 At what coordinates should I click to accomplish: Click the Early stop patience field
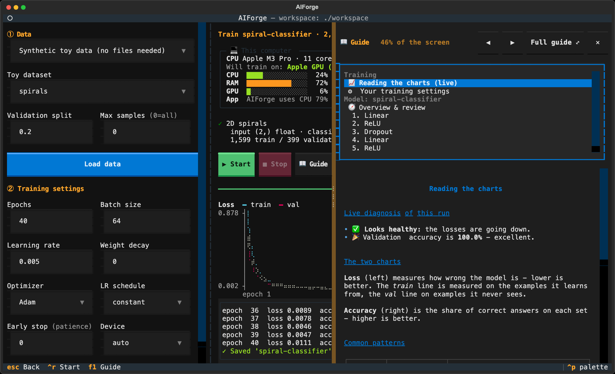[51, 343]
